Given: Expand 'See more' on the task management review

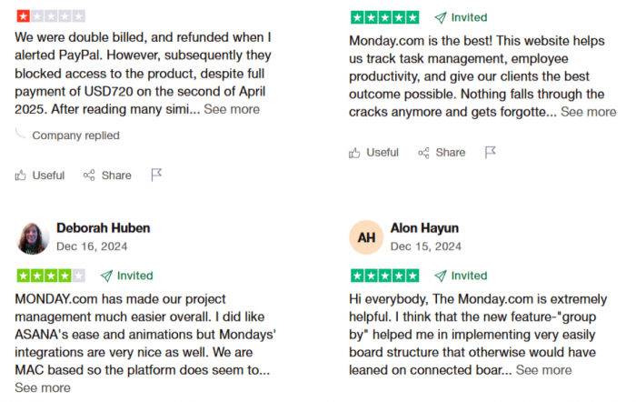Looking at the screenshot, I should pos(588,112).
